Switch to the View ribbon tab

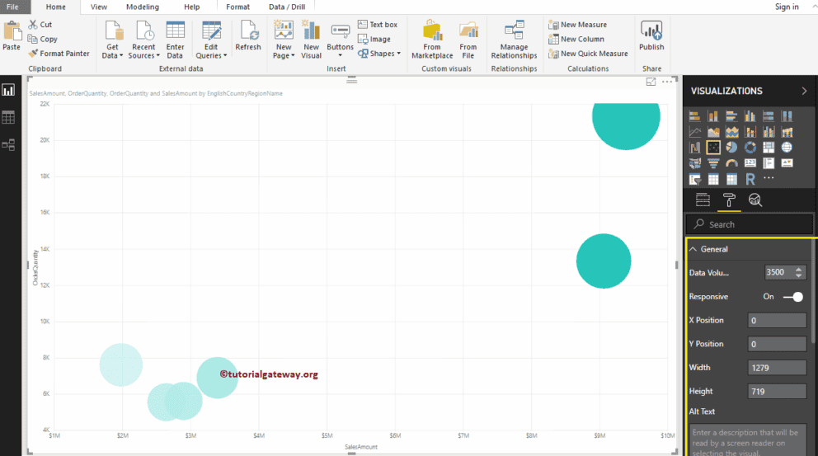point(99,7)
